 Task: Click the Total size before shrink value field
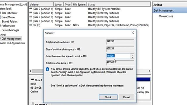coord(120,42)
